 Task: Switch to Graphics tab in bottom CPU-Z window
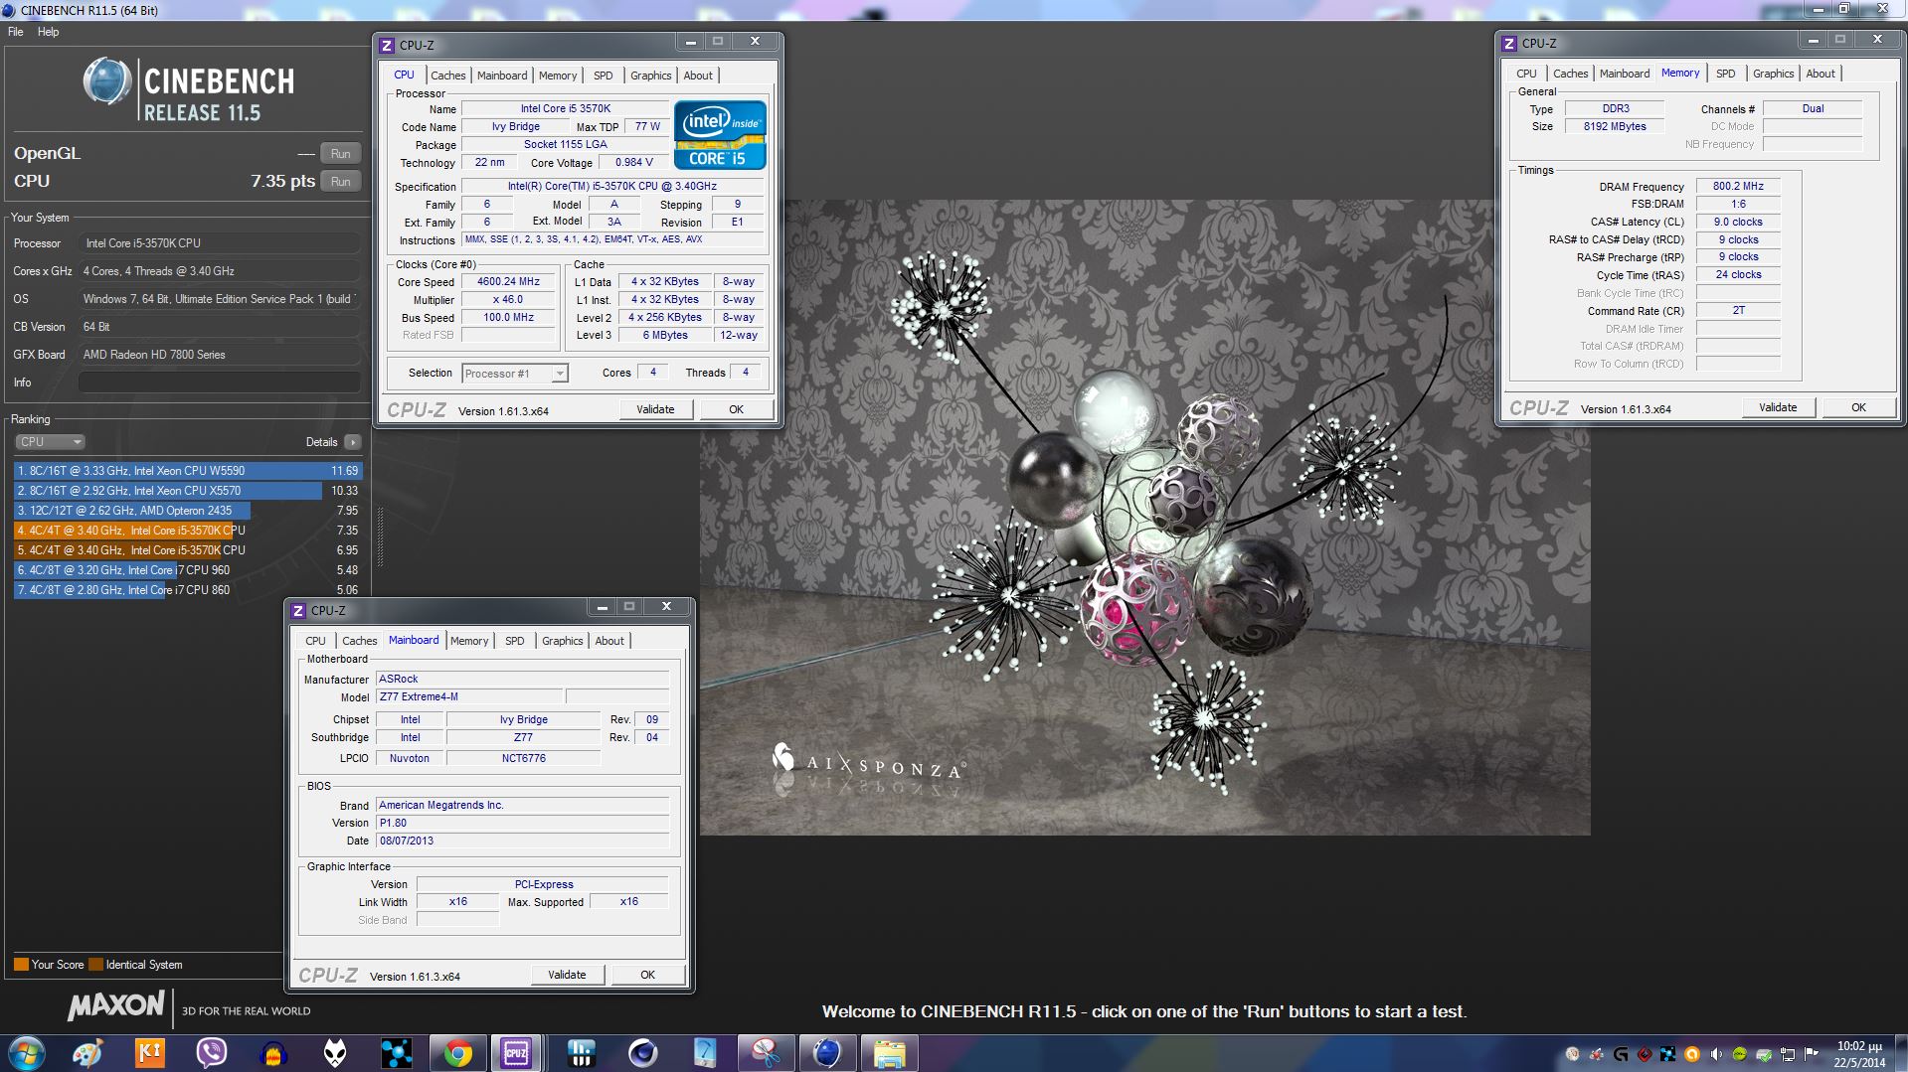(562, 641)
